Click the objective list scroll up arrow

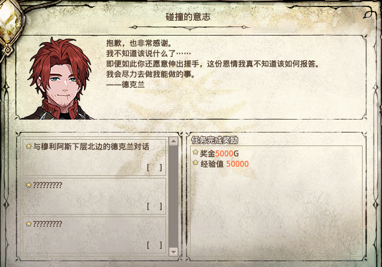[x=173, y=142]
